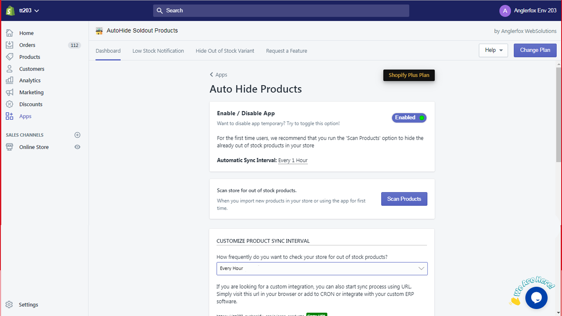
Task: Click the Shopify logo icon
Action: 10,11
